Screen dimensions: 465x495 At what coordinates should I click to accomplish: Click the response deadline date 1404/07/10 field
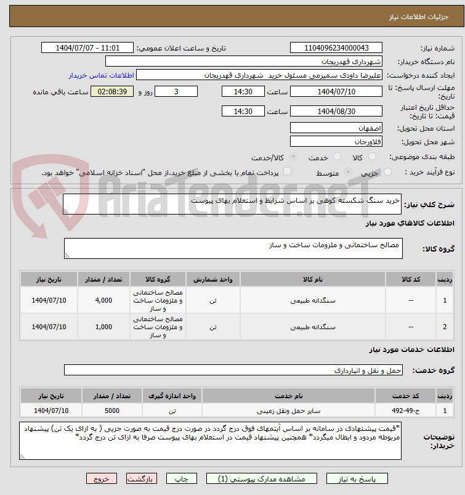click(x=336, y=92)
